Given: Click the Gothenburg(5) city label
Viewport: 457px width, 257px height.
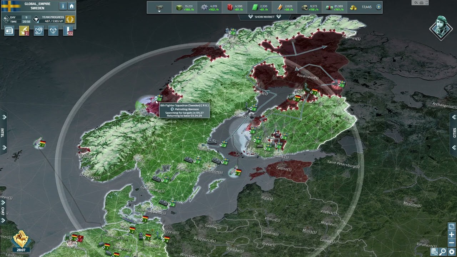Looking at the screenshot, I should tap(152, 190).
